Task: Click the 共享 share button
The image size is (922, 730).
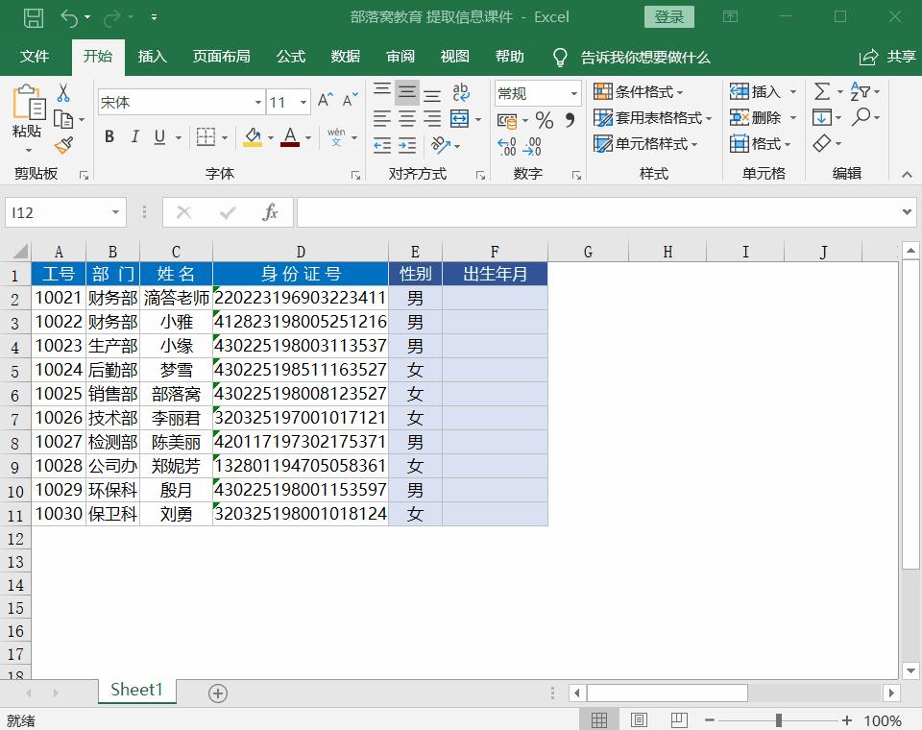Action: pyautogui.click(x=893, y=57)
